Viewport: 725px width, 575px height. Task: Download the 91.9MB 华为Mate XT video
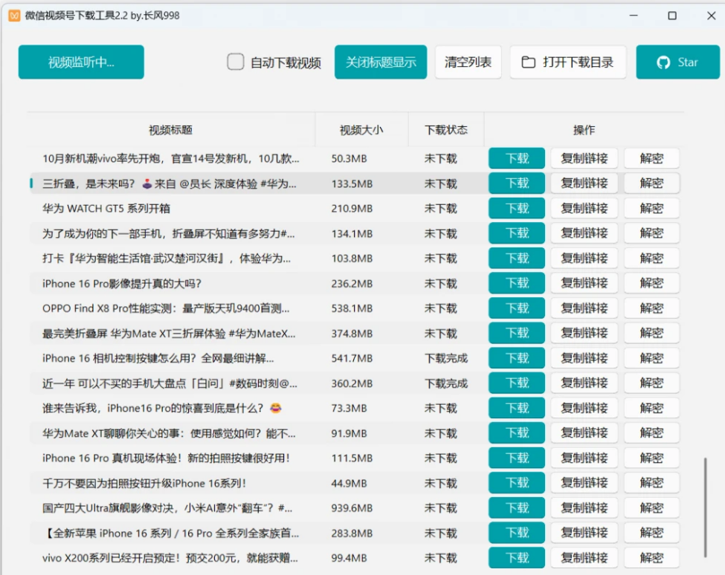point(517,433)
